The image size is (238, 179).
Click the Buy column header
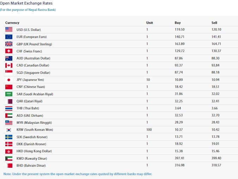[x=178, y=23]
